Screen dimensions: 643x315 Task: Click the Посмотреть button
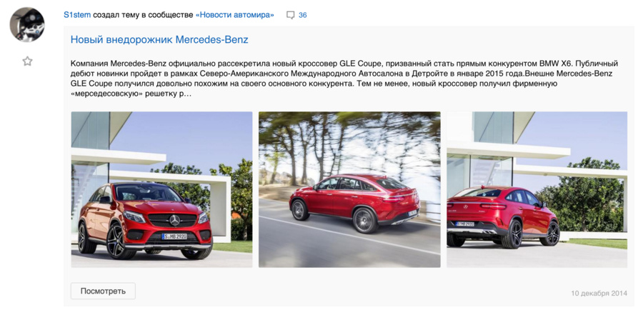click(x=103, y=291)
